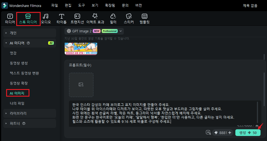The height and width of the screenshot is (141, 267).
Task: Click the add reference image placeholder icon
Action: click(x=81, y=85)
